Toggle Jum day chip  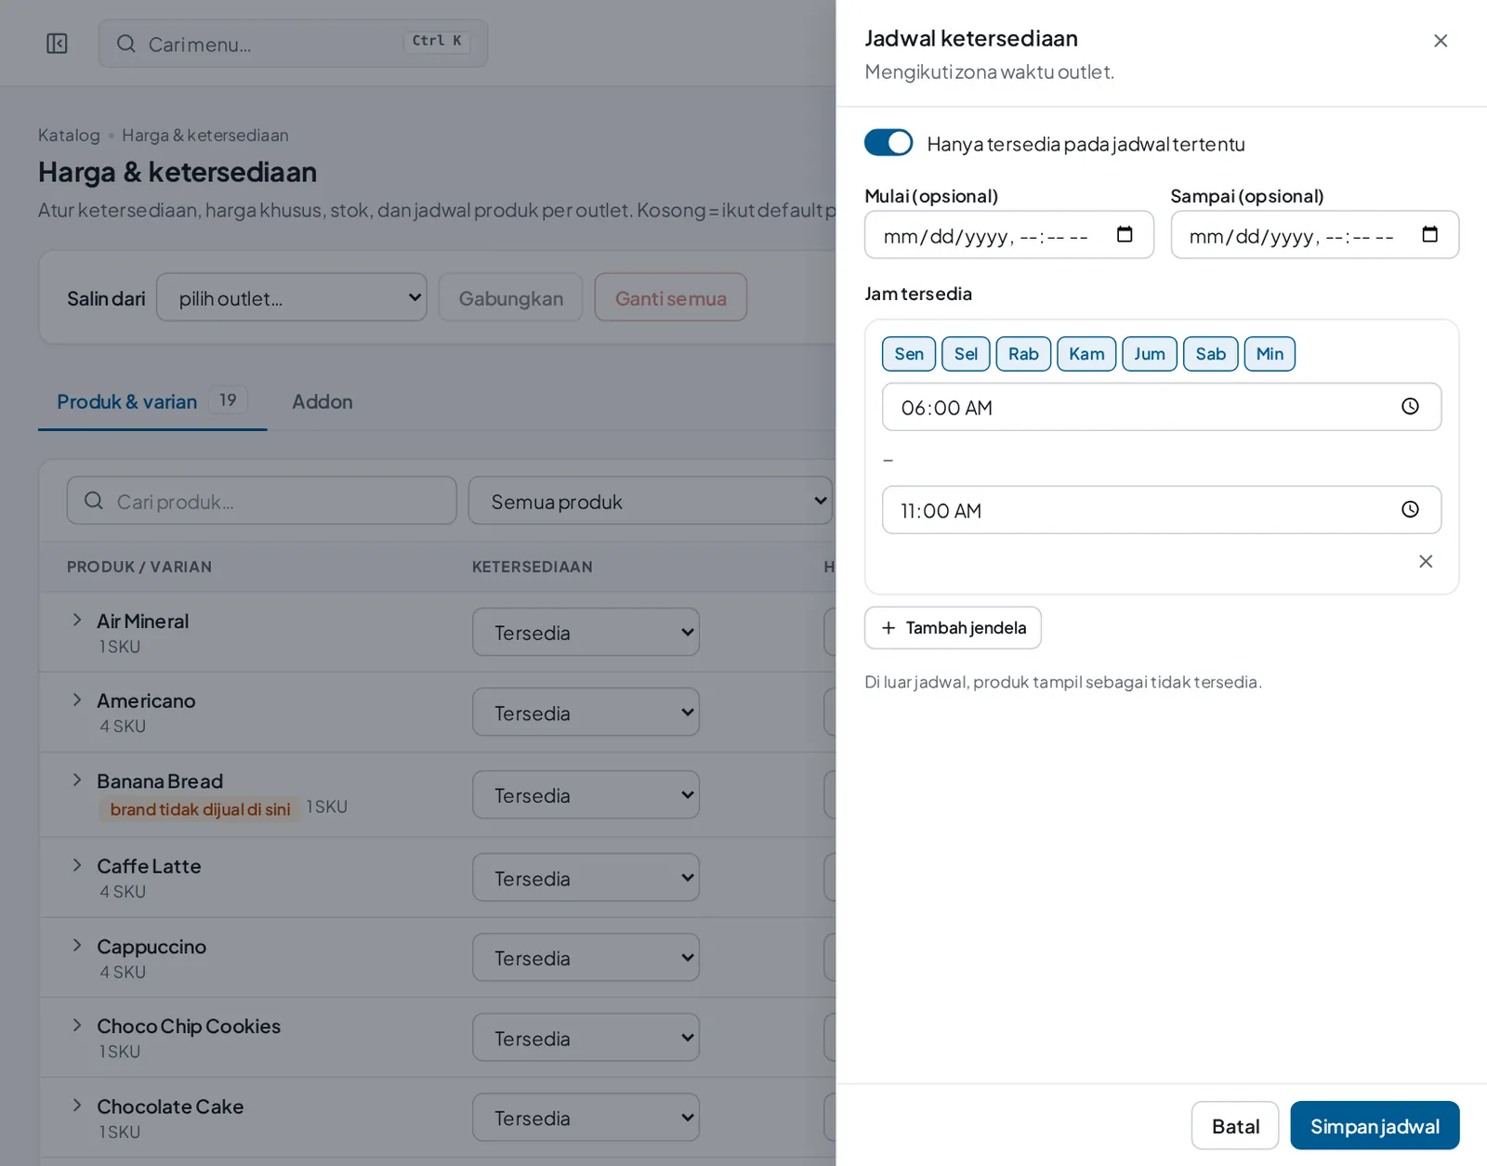[x=1150, y=354]
